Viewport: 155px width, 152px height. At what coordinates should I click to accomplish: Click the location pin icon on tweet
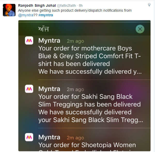point(149,5)
